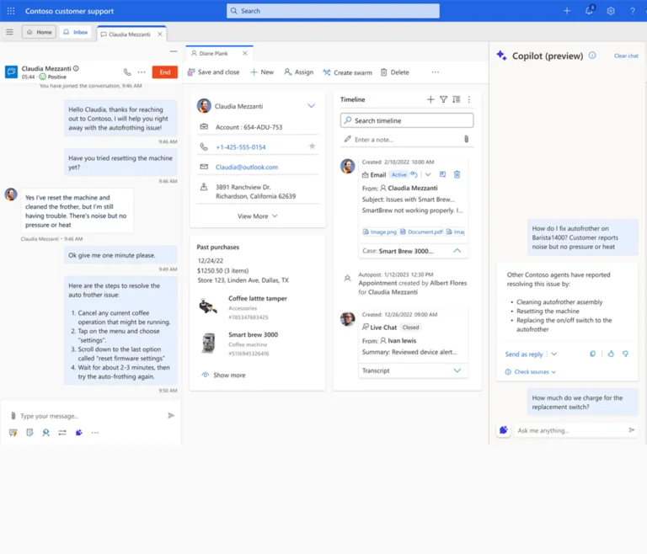Click Create swarm
Screen dimensions: 647x554
pyautogui.click(x=347, y=72)
